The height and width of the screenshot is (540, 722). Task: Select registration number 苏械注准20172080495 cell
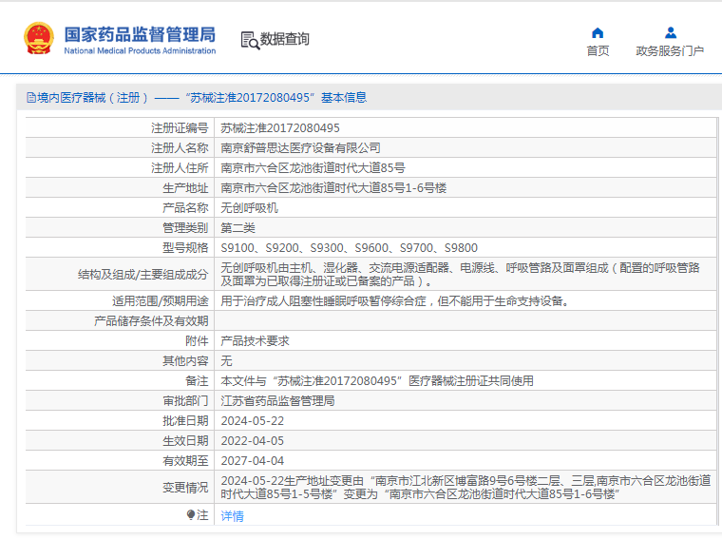click(x=280, y=127)
